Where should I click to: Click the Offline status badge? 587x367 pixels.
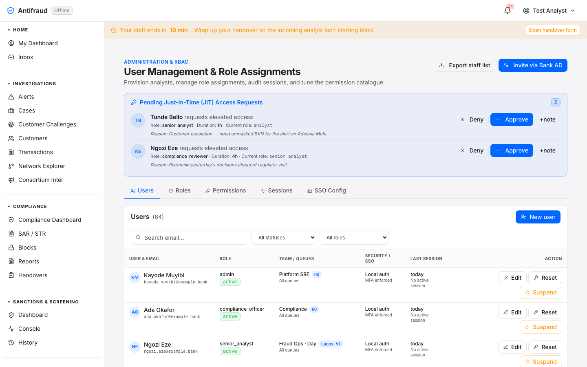tap(62, 11)
